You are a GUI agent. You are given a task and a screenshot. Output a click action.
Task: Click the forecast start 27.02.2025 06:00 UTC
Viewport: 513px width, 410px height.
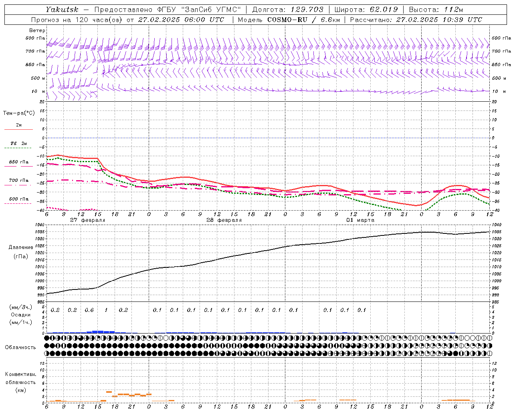coord(181,20)
